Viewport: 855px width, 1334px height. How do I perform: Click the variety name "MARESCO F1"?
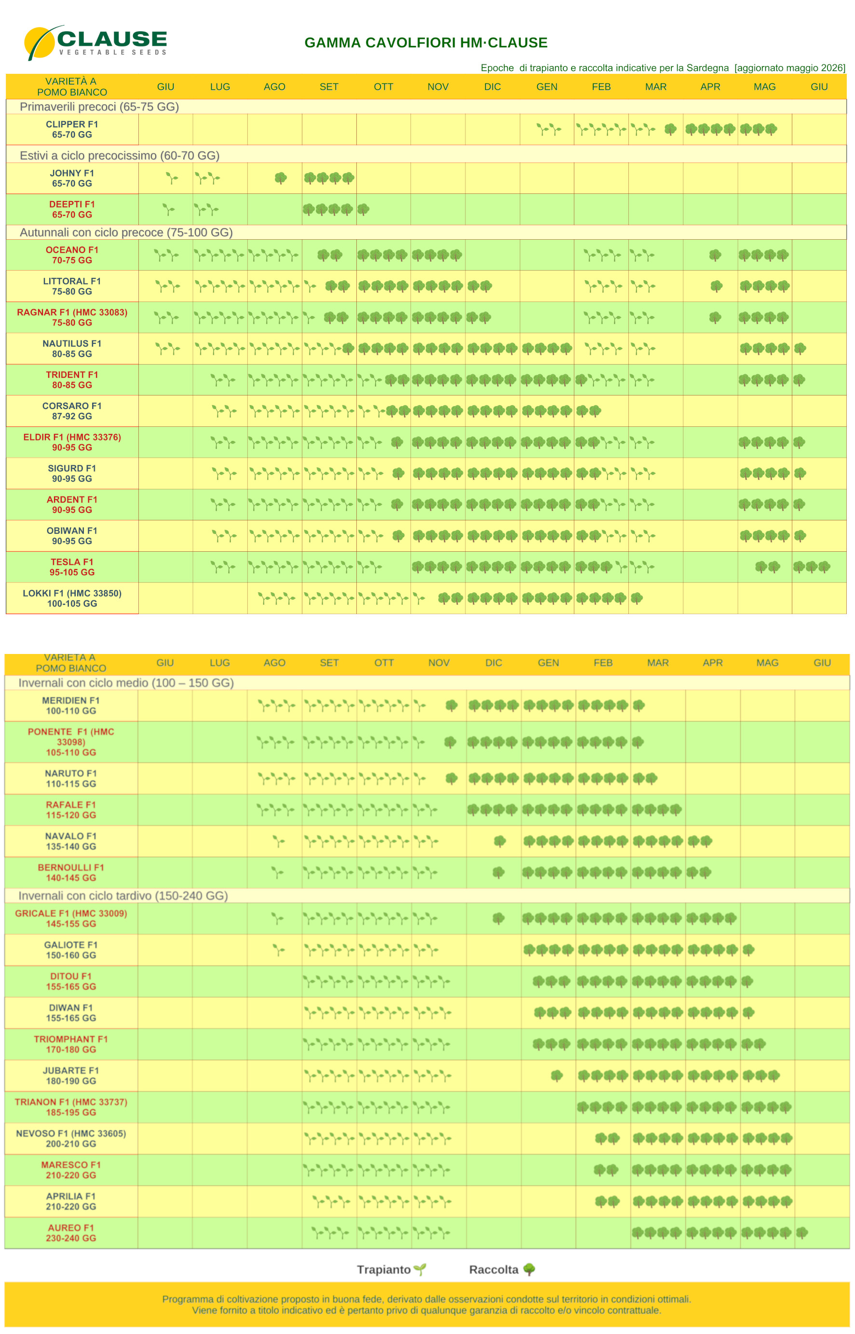point(71,1165)
